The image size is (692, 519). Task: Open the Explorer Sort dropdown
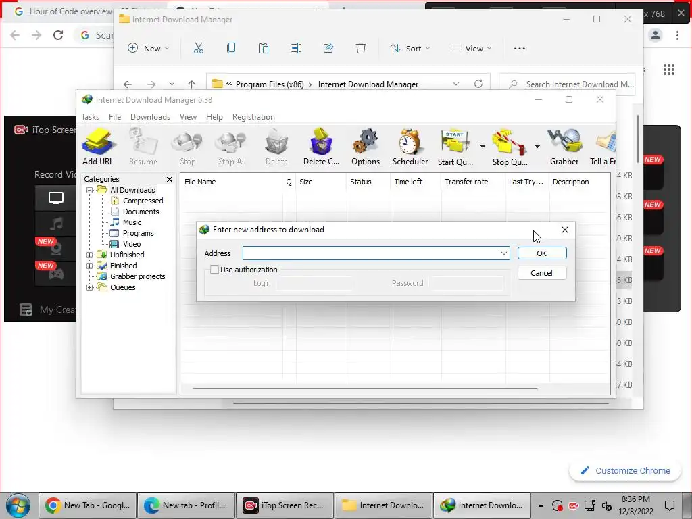[410, 48]
